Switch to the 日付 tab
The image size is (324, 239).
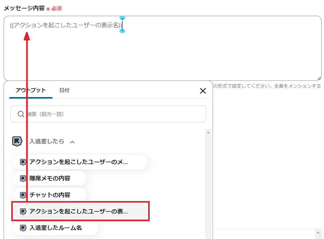(x=64, y=90)
